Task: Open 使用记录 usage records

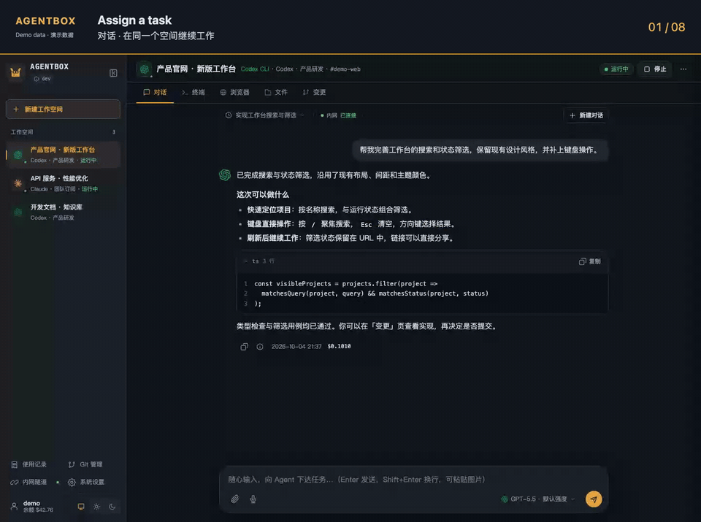Action: click(28, 464)
